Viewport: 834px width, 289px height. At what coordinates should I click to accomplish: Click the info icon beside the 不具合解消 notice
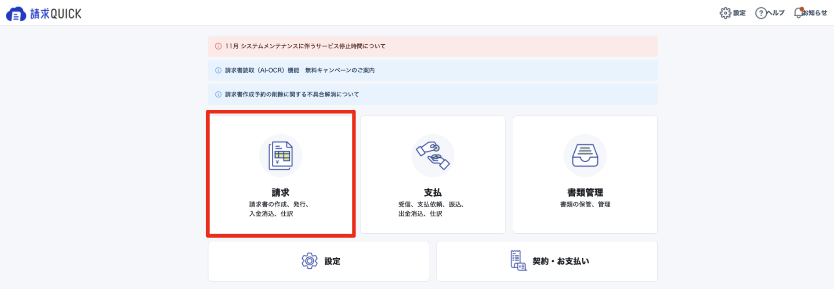[x=218, y=94]
